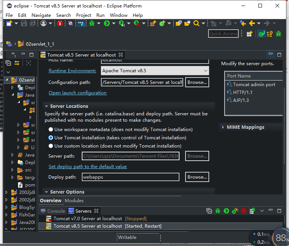Click the green Debug bug toolbar icon
Screen dimensions: 289x246
[92, 23]
